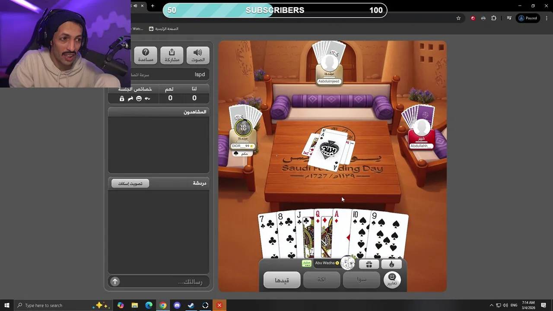
Task: Click the subscribers goal progress bar
Action: pos(275,10)
